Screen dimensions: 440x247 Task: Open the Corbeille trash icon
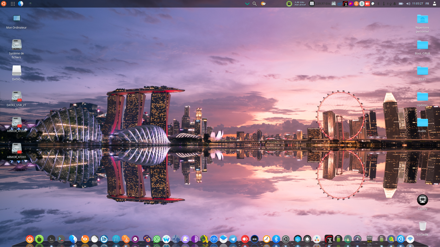click(x=422, y=226)
